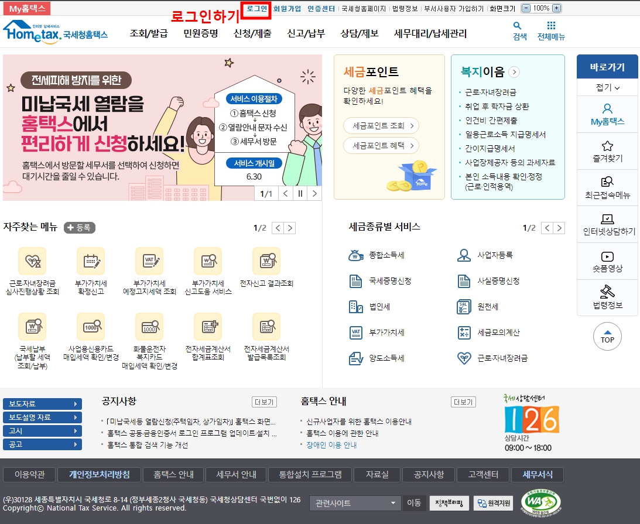Open 숏폼영상 in the sidebar

[607, 262]
